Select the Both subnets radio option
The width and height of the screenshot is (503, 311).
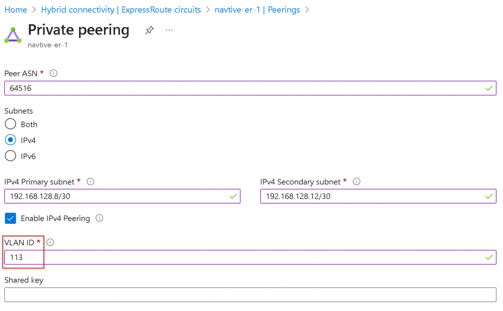pyautogui.click(x=10, y=124)
